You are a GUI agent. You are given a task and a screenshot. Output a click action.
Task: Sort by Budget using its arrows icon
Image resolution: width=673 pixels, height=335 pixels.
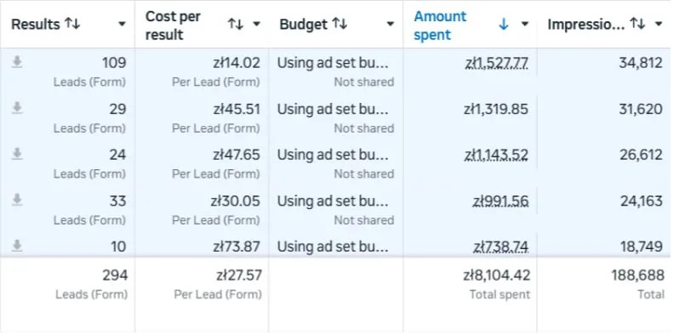[339, 24]
